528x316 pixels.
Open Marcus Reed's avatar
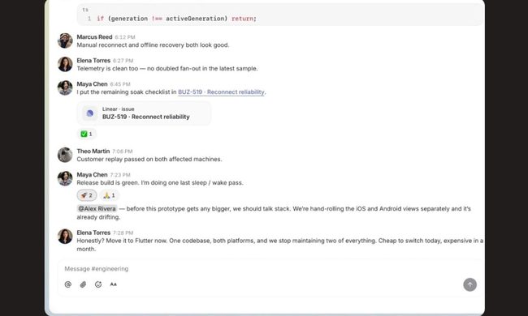65,41
